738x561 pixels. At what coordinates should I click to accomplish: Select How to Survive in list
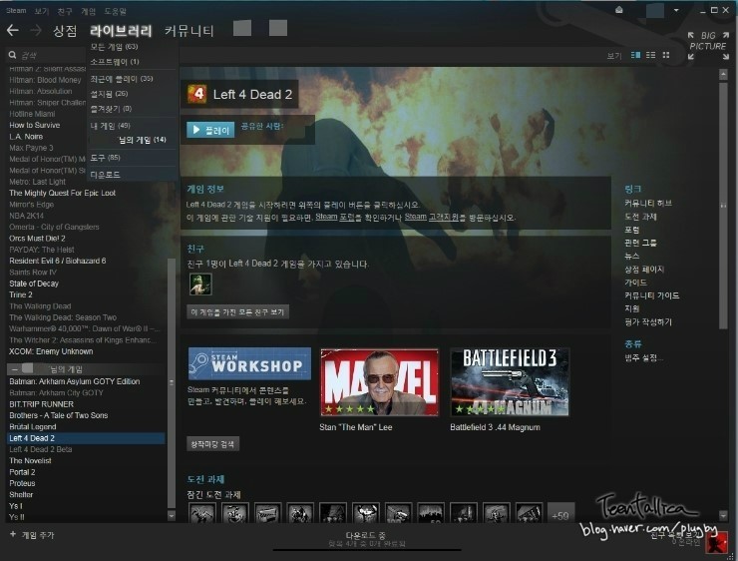(35, 126)
